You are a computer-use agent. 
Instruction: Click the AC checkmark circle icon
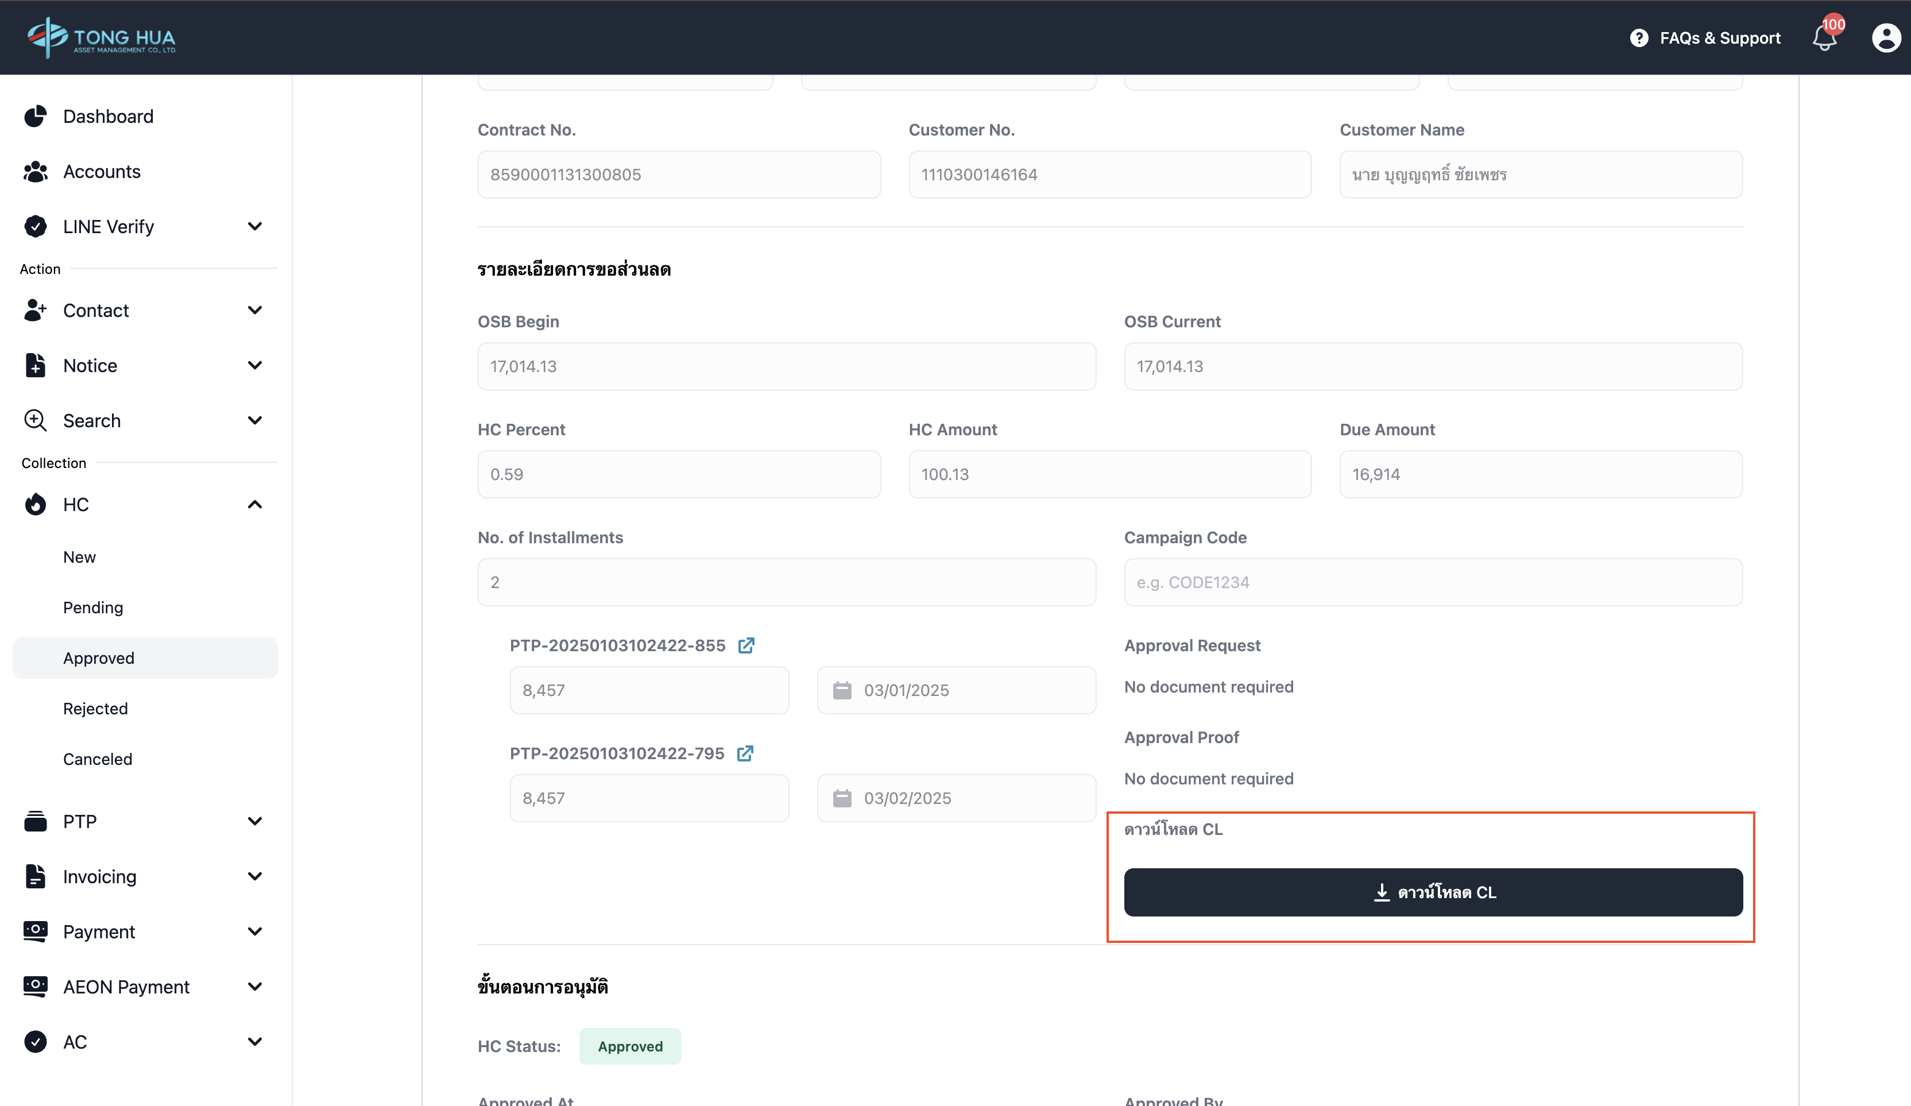[x=35, y=1042]
